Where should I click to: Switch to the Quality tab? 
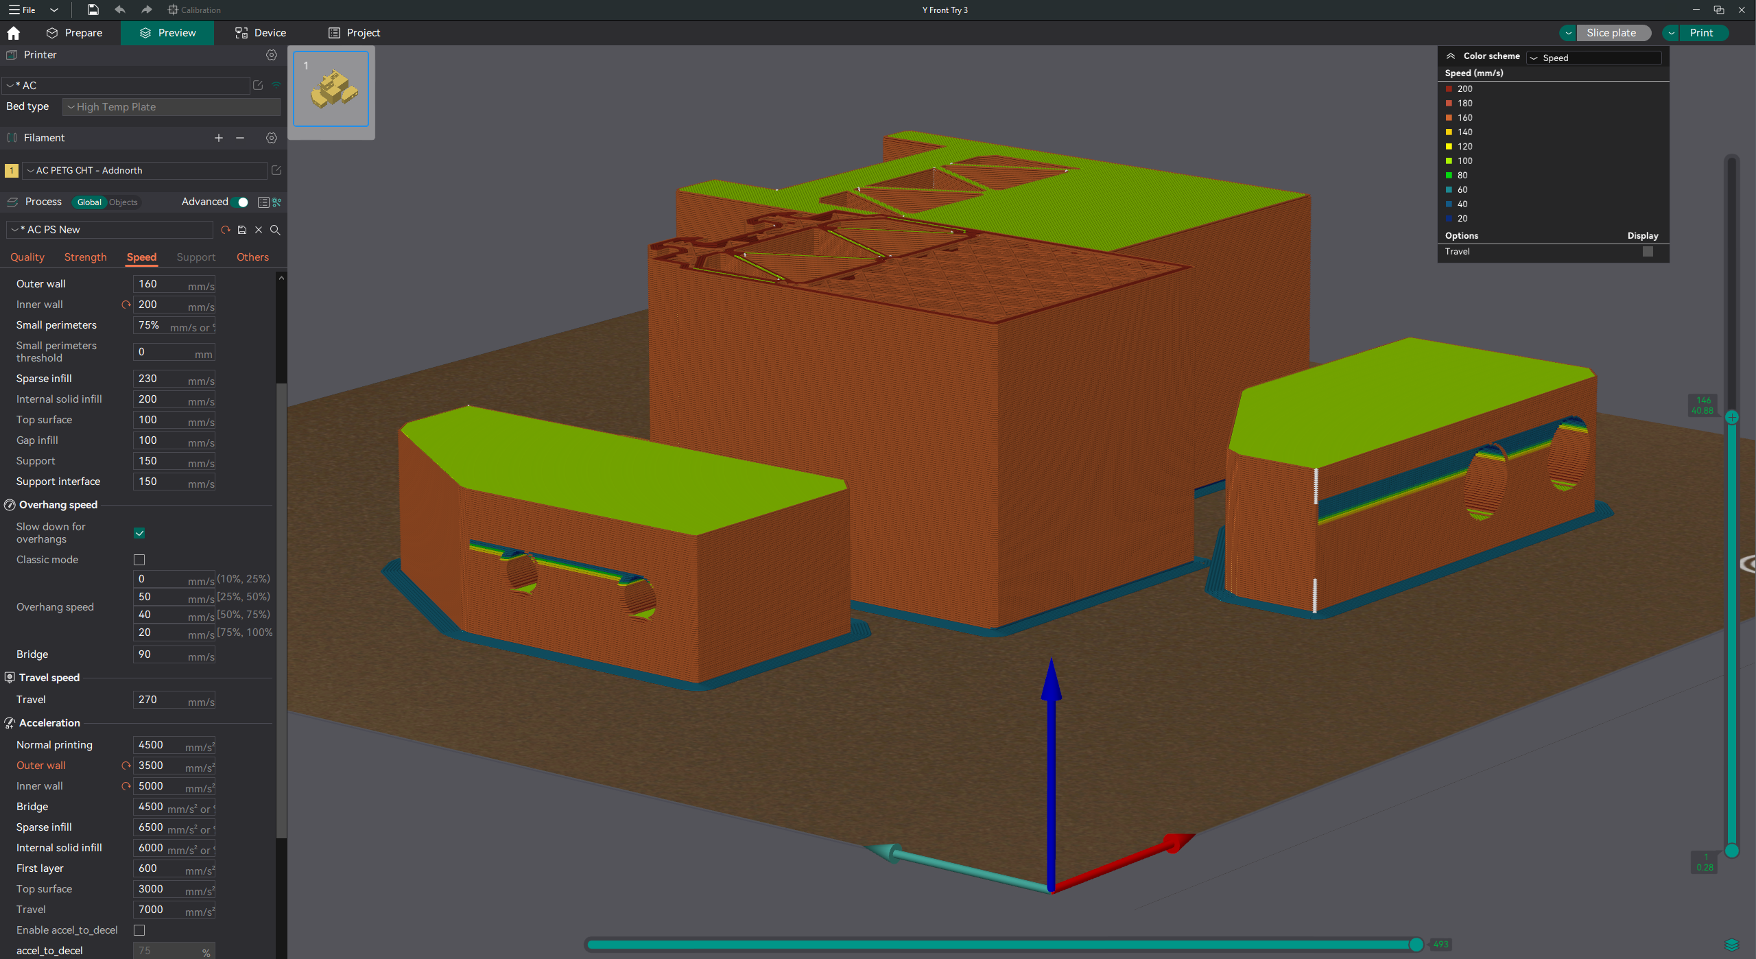[x=27, y=257]
